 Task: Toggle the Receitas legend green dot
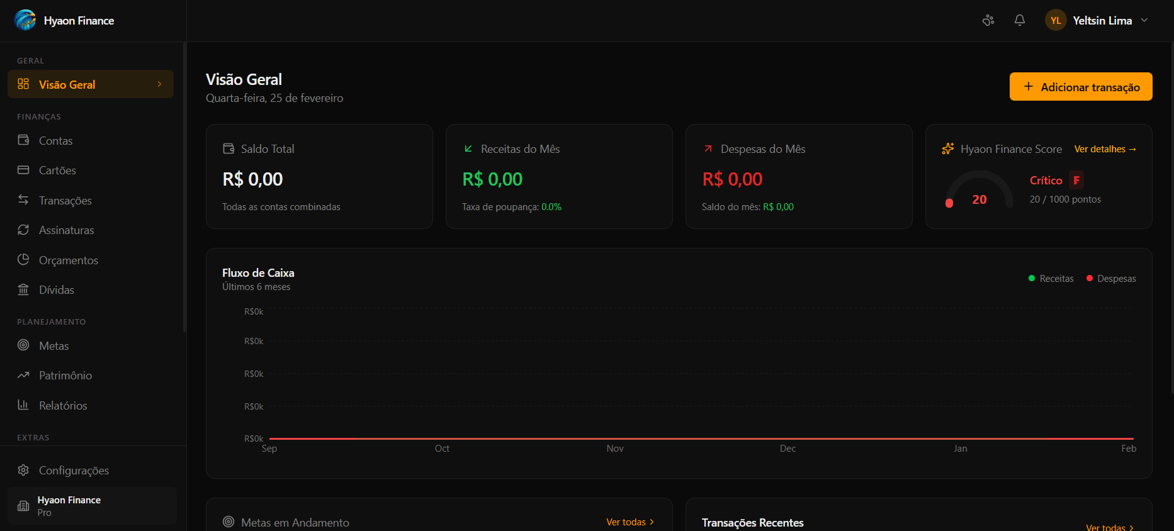[1032, 278]
